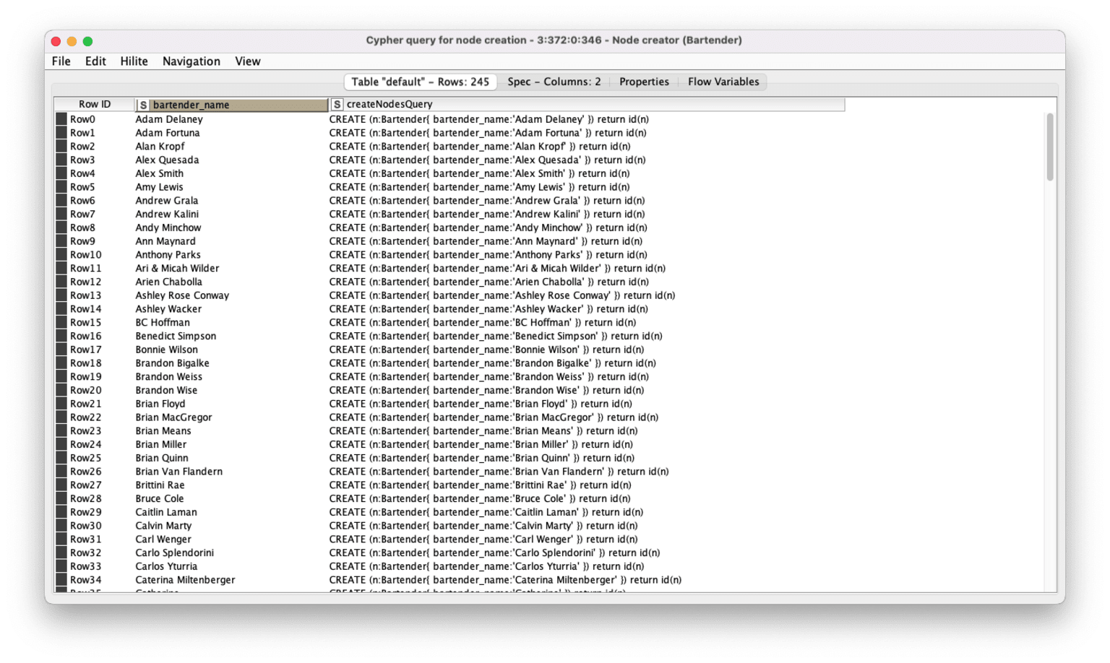Select the name cell 'Alex Quesada'
This screenshot has height=663, width=1110.
coord(231,160)
